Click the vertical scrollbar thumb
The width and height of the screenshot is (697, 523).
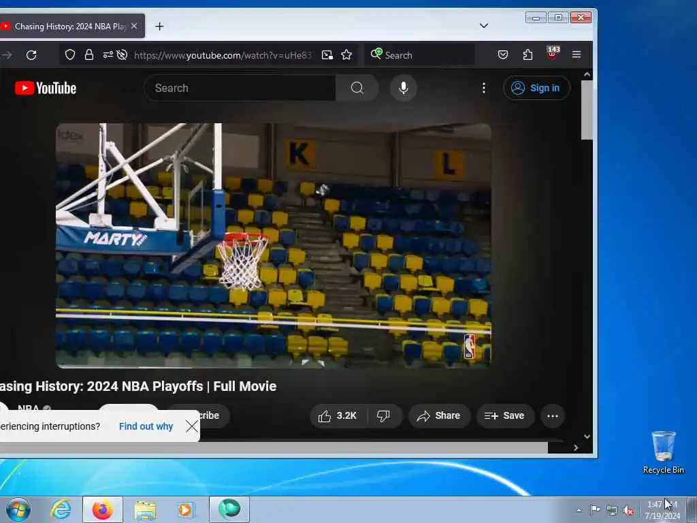tap(587, 110)
